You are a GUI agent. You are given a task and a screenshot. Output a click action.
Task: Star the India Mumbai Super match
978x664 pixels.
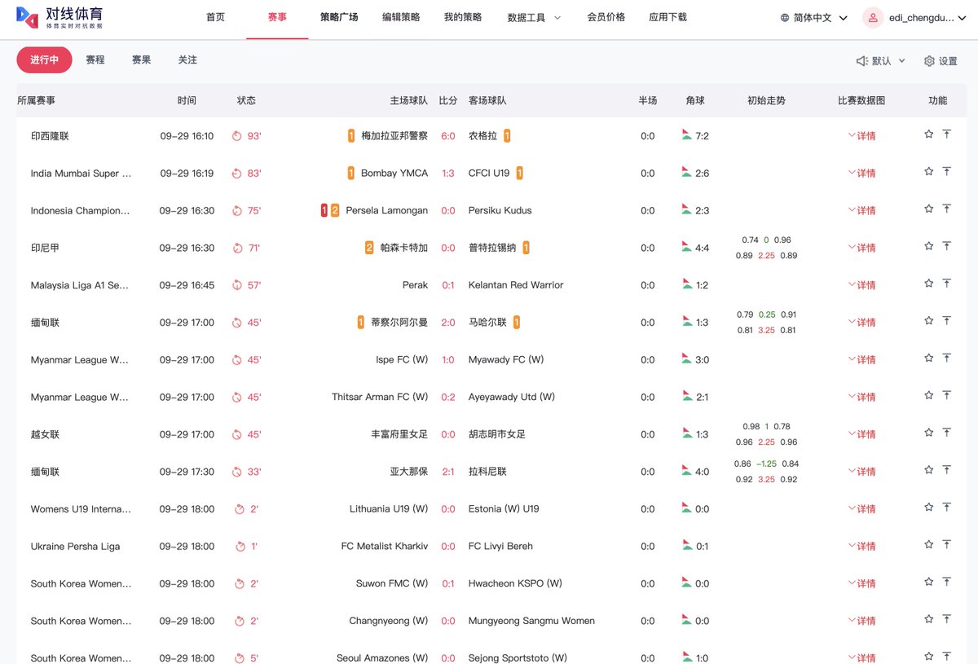coord(929,172)
